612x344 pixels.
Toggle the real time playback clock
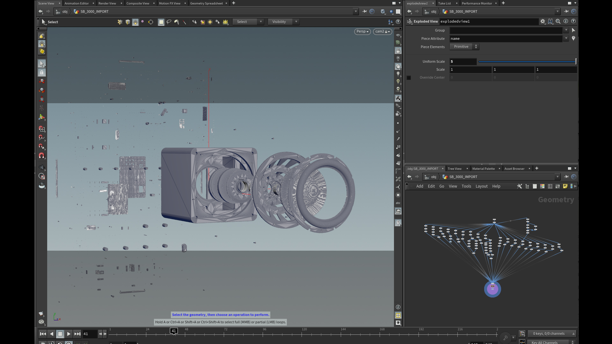click(69, 343)
